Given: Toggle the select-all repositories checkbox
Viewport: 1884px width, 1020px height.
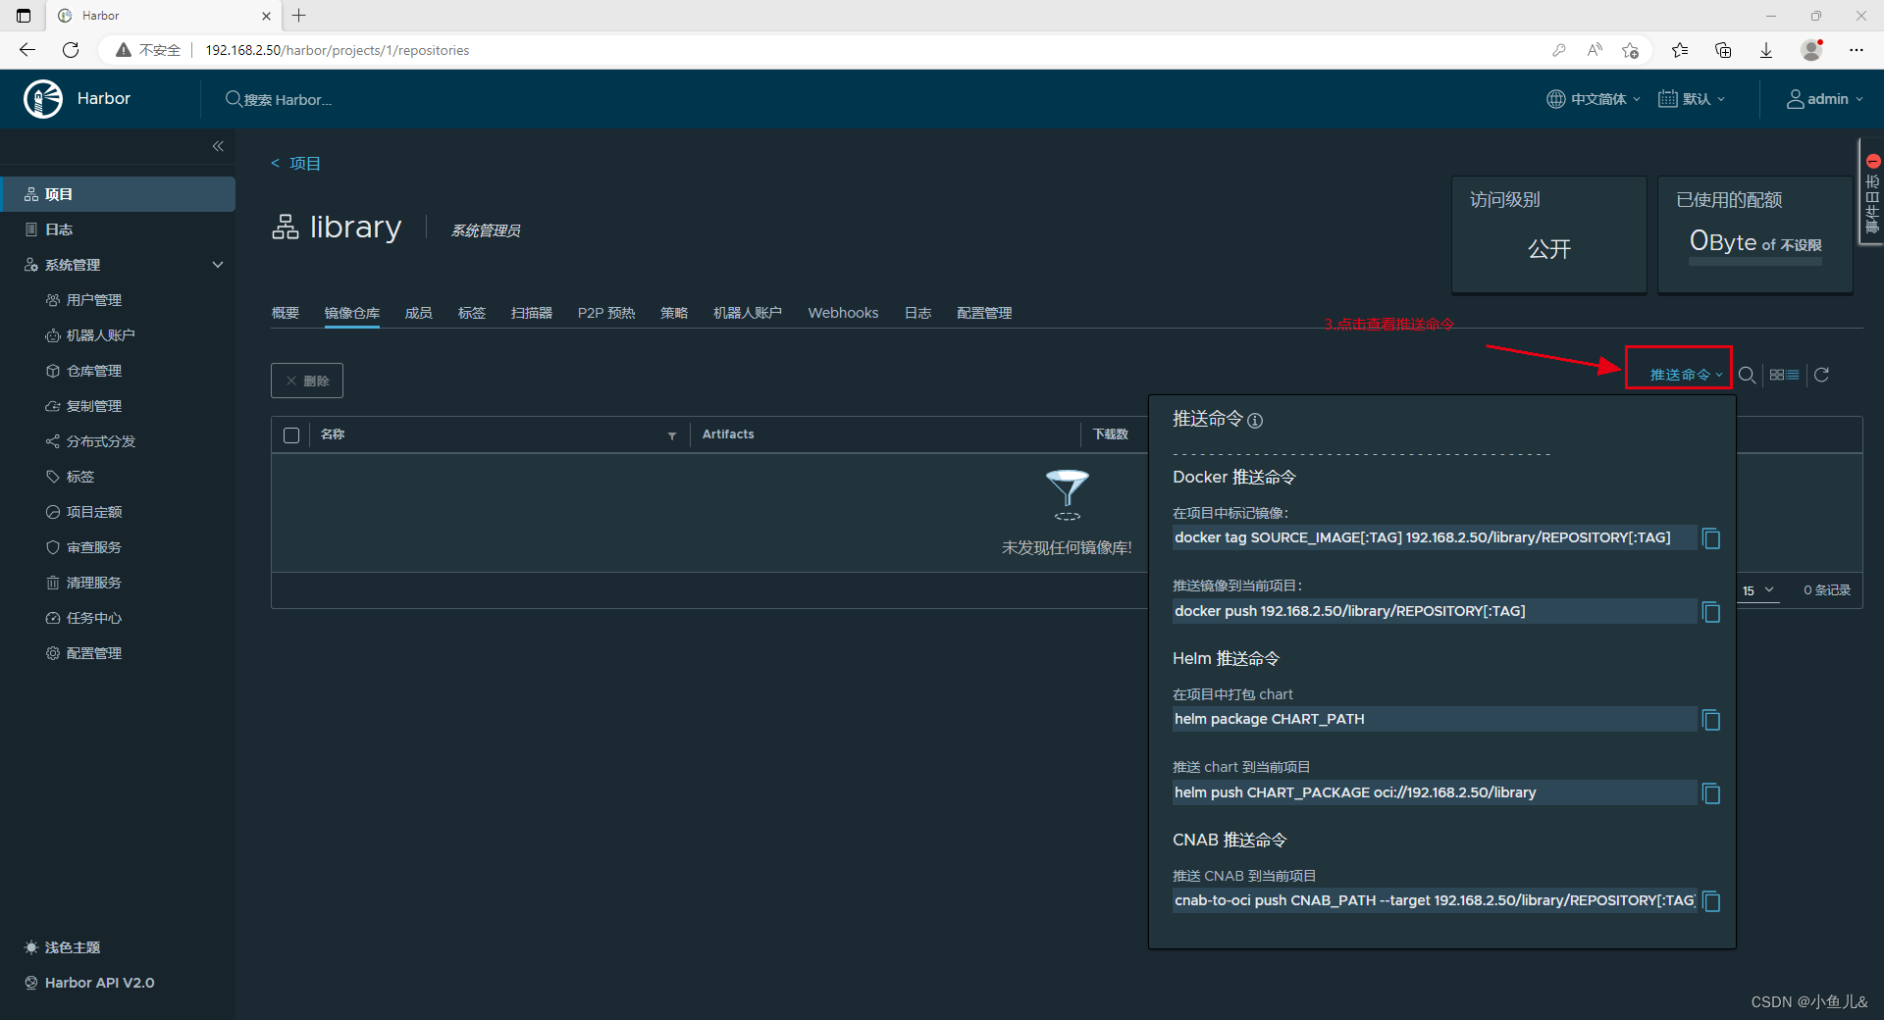Looking at the screenshot, I should click(291, 435).
